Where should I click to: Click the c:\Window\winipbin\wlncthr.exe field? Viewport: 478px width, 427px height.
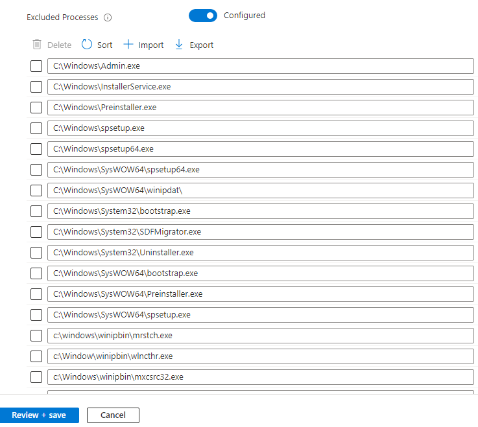(x=260, y=356)
